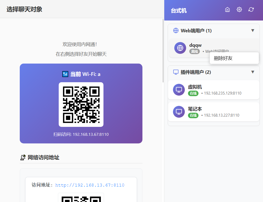Image resolution: width=263 pixels, height=202 pixels.
Task: Click 扫码访问: 192.168.13.67:8110 text
Action: coord(81,134)
